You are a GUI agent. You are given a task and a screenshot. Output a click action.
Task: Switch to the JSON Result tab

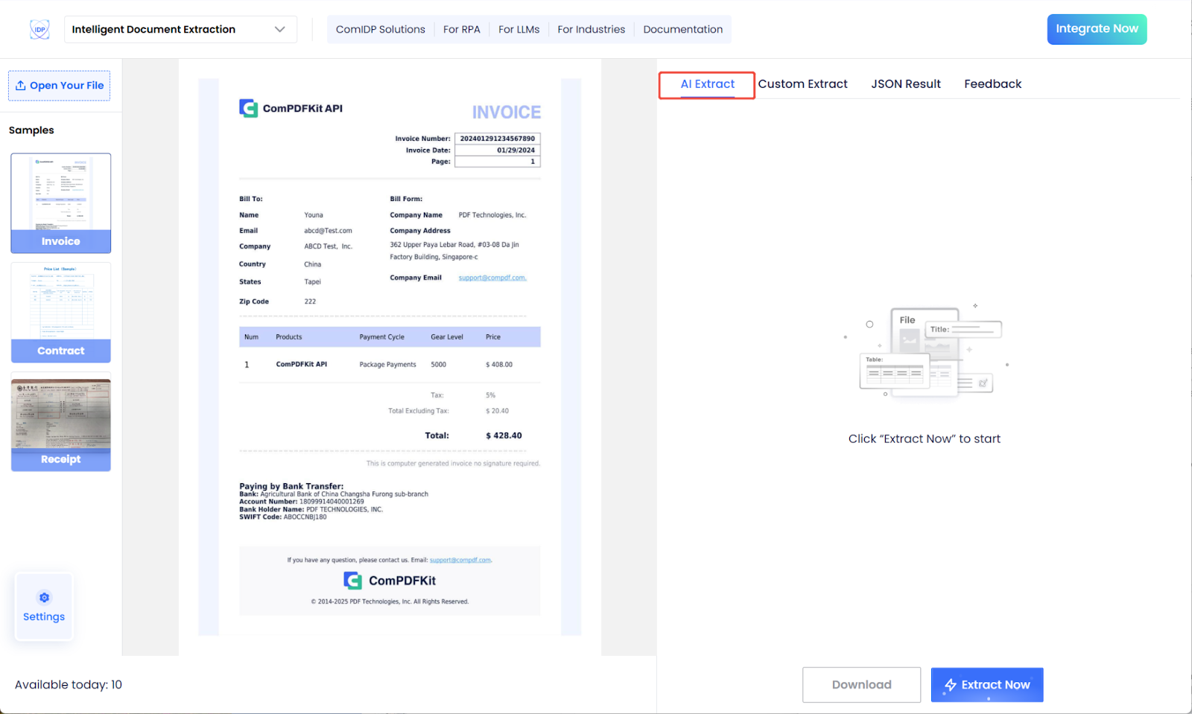pyautogui.click(x=906, y=84)
